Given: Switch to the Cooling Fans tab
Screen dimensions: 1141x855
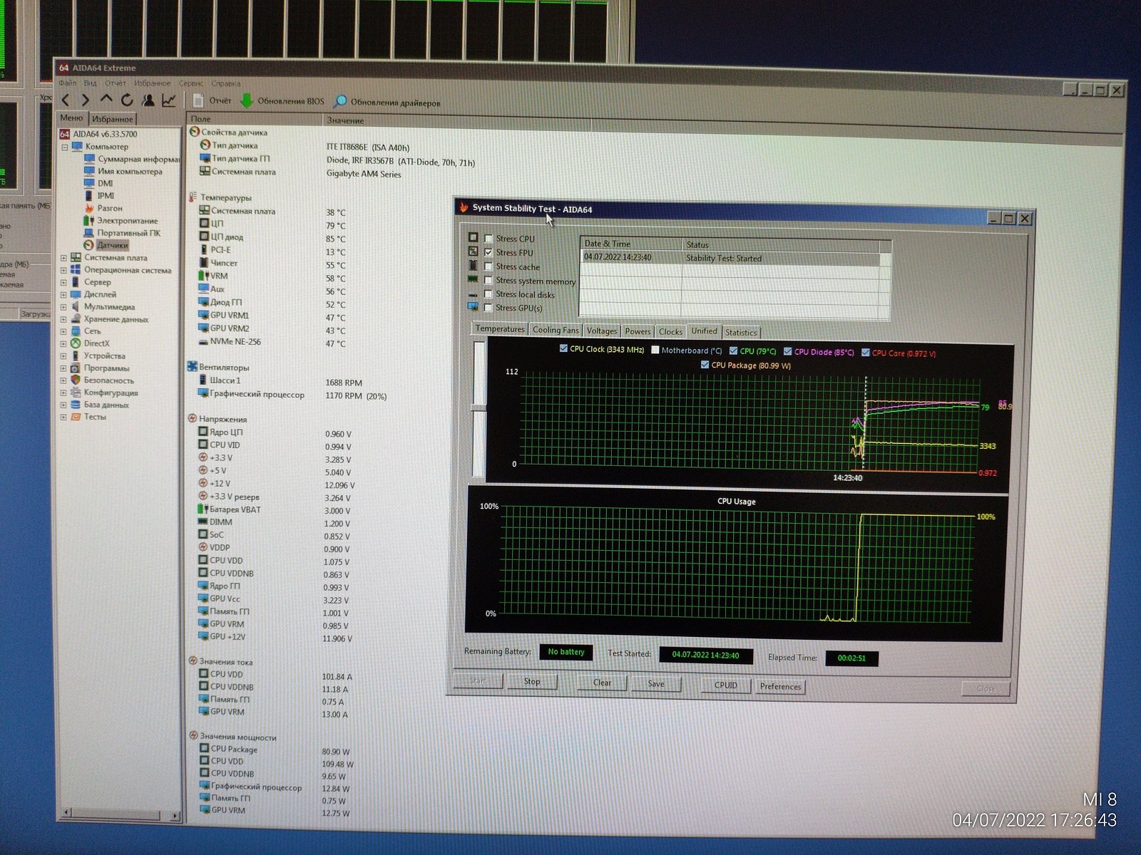Looking at the screenshot, I should pos(556,330).
